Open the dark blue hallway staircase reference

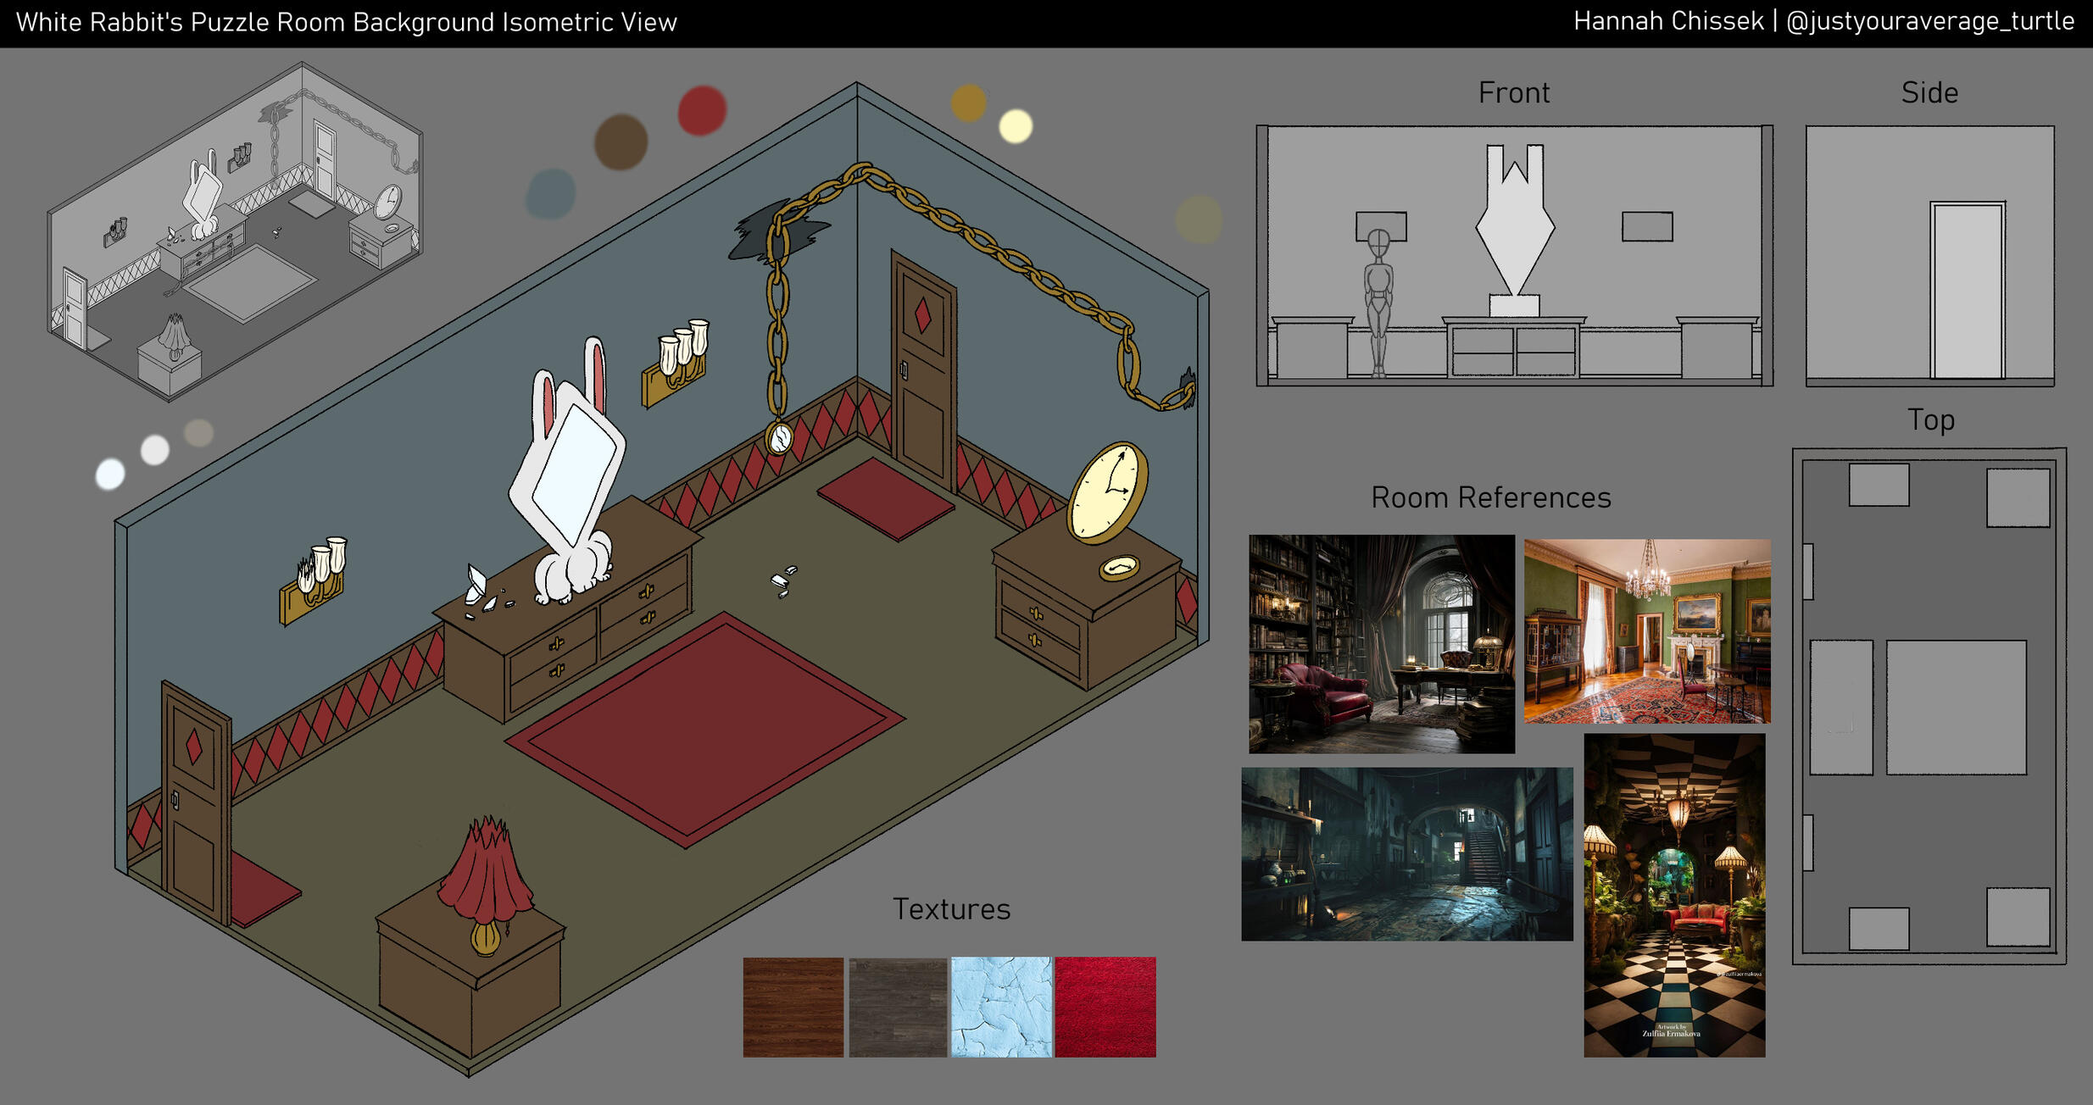pyautogui.click(x=1407, y=854)
